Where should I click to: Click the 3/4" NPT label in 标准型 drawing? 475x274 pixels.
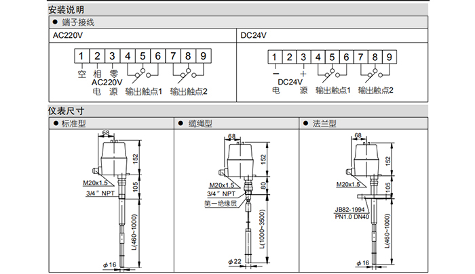tap(100, 193)
